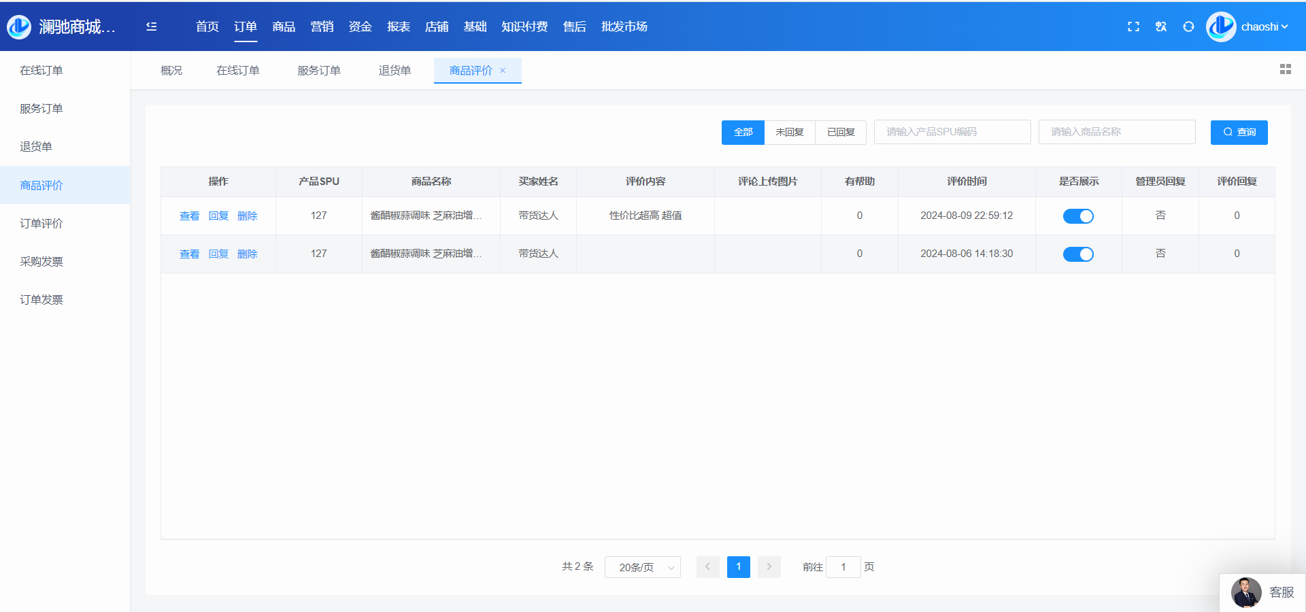This screenshot has width=1306, height=612.
Task: Open 商品 in the top navigation
Action: point(283,27)
